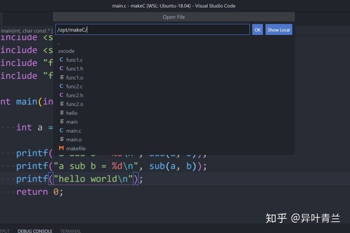Viewport: 350px width, 233px height.
Task: Switch to the TERMINAL panel tab
Action: (70, 231)
